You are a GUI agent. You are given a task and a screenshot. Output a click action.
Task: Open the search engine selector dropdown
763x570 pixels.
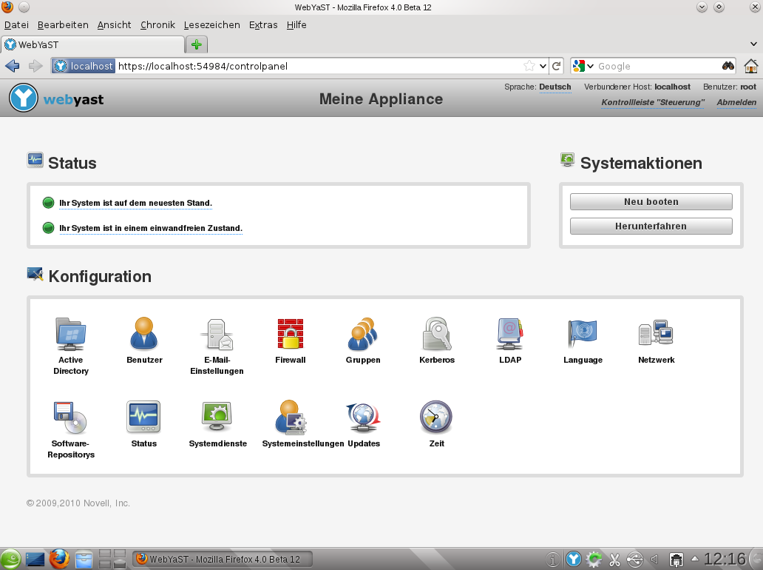click(x=583, y=66)
